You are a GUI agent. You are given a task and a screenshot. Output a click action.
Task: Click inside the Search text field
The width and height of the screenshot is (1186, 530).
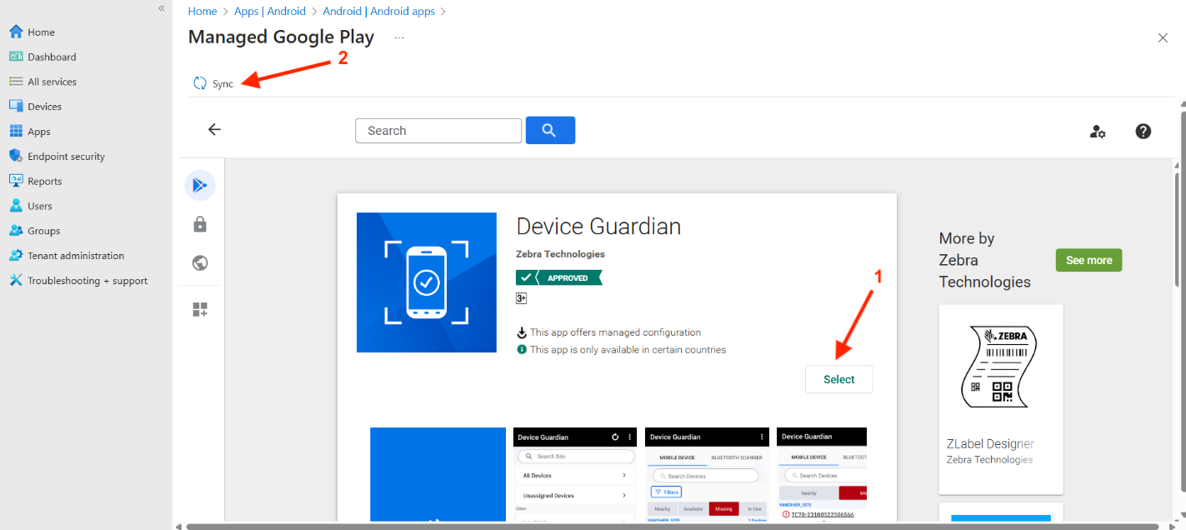coord(438,131)
